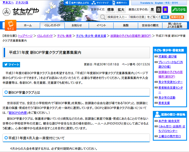The width and height of the screenshot is (189, 152).
Task: Open the 世田谷の観光 navigation tab
Action: (x=150, y=25)
